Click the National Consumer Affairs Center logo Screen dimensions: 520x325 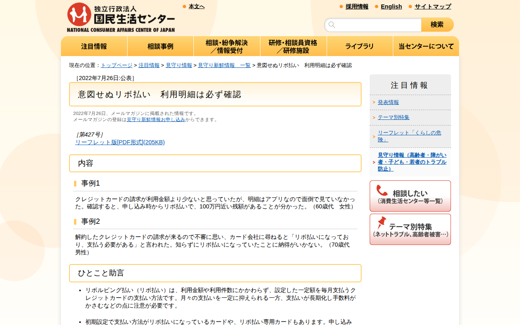[x=120, y=16]
